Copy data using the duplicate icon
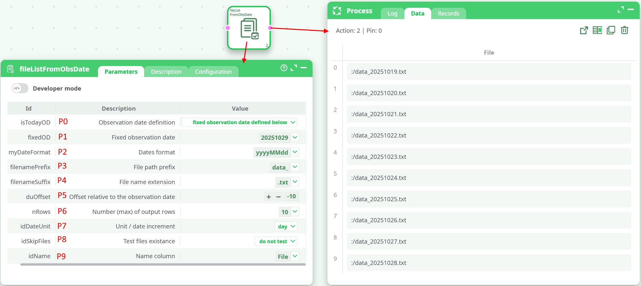The height and width of the screenshot is (286, 641). click(611, 30)
